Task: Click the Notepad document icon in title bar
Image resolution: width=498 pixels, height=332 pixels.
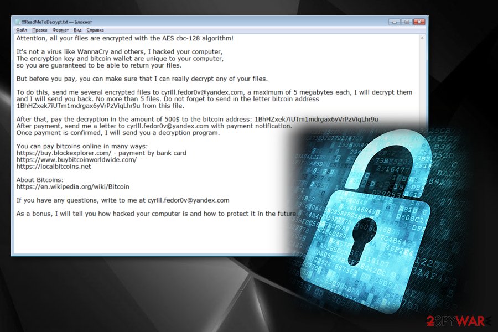Action: tap(18, 22)
